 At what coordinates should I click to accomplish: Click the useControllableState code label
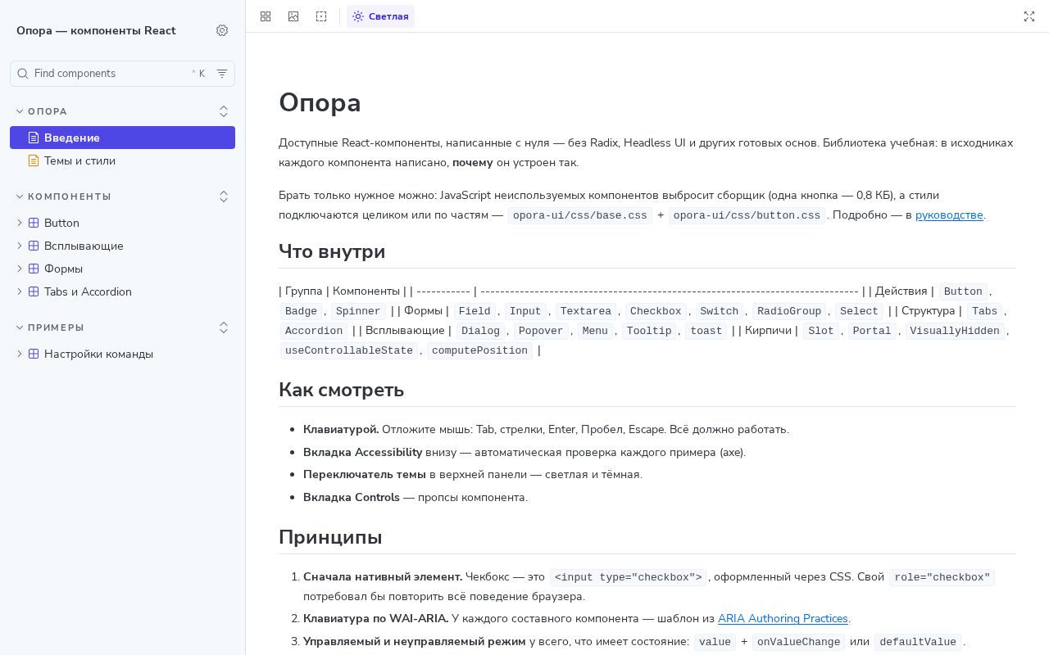(x=348, y=350)
